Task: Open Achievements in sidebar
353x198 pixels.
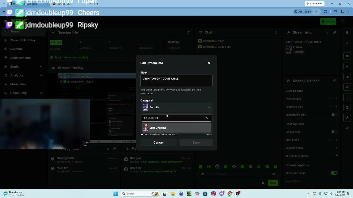Action: [x=20, y=58]
